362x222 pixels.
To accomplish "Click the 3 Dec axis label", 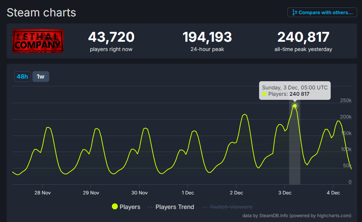I will (284, 193).
